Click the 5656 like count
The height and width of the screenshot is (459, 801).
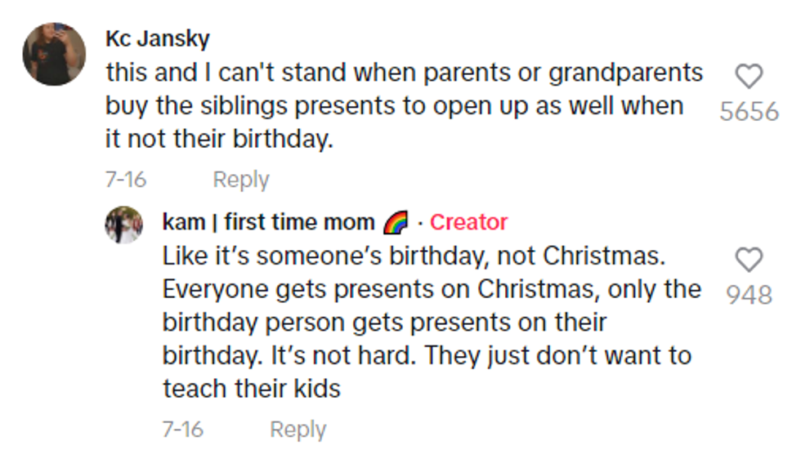749,111
